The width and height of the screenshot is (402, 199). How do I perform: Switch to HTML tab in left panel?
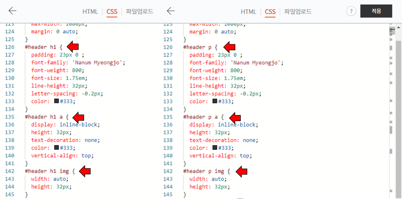click(x=90, y=12)
